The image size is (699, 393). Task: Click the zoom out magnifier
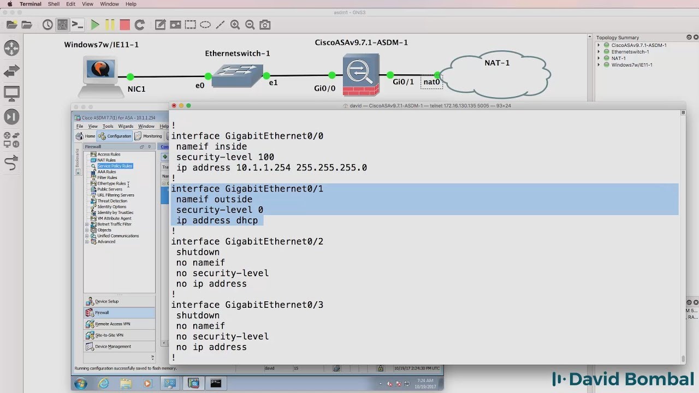tap(250, 25)
